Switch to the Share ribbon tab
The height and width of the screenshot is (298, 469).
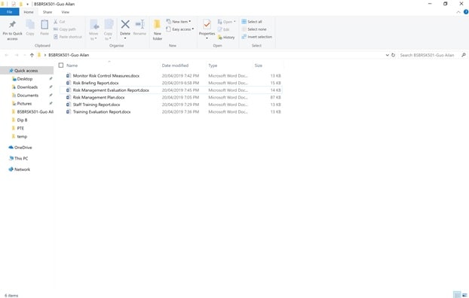[x=48, y=12]
